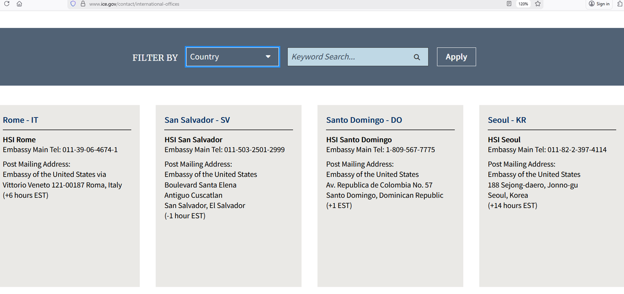Open the Country filter dropdown

click(232, 57)
